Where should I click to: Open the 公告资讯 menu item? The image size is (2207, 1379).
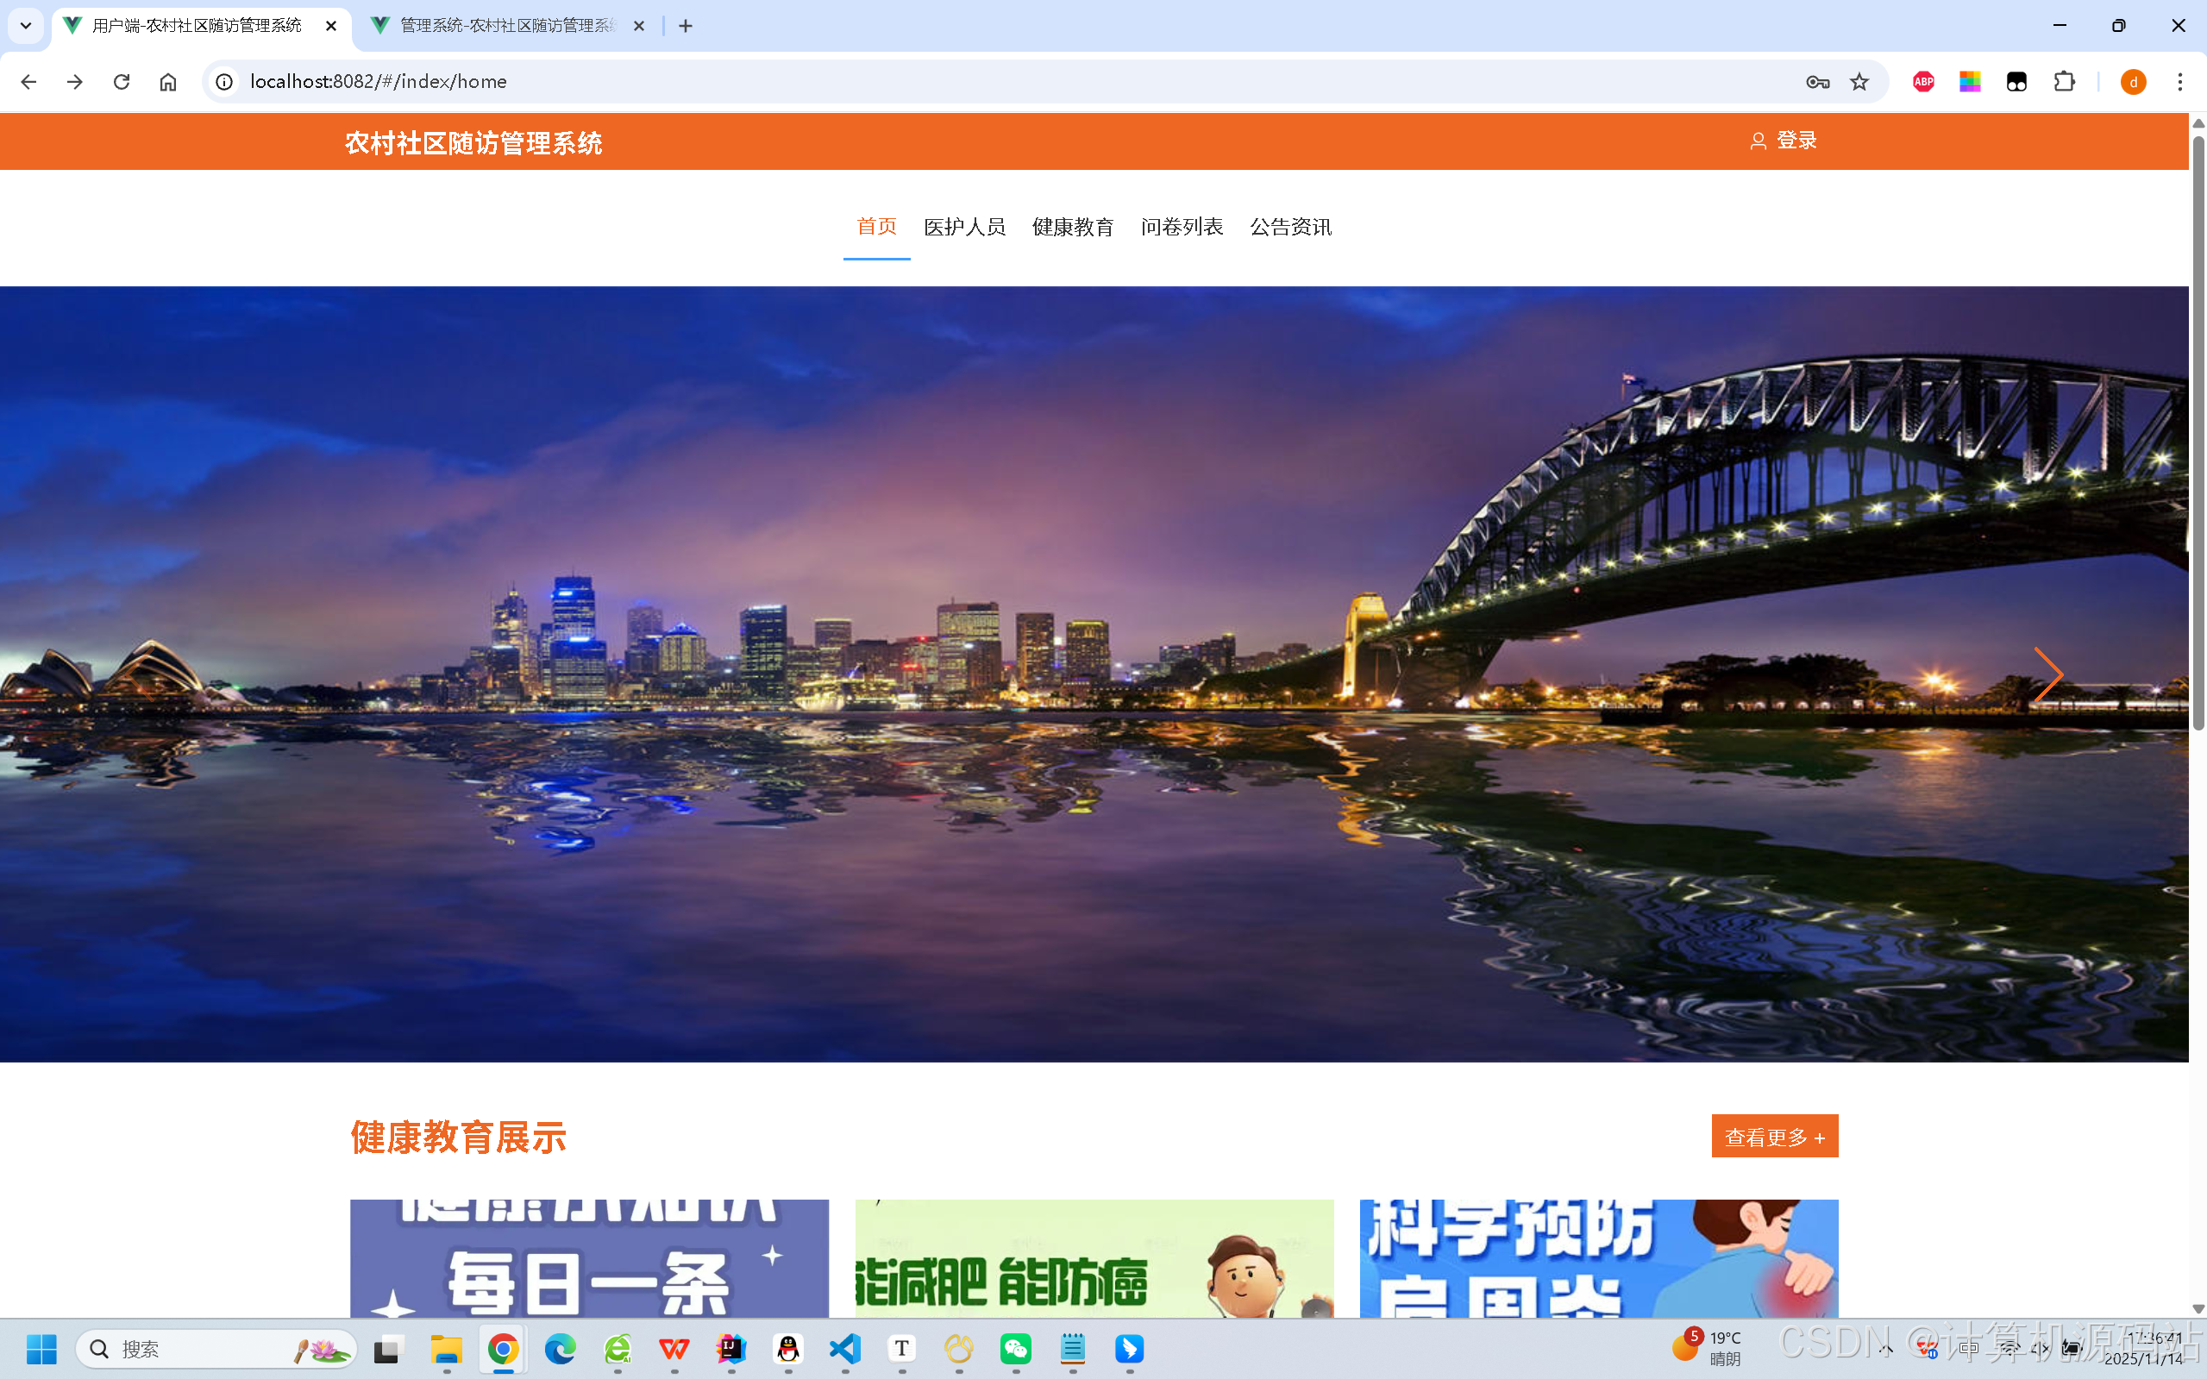click(1290, 226)
